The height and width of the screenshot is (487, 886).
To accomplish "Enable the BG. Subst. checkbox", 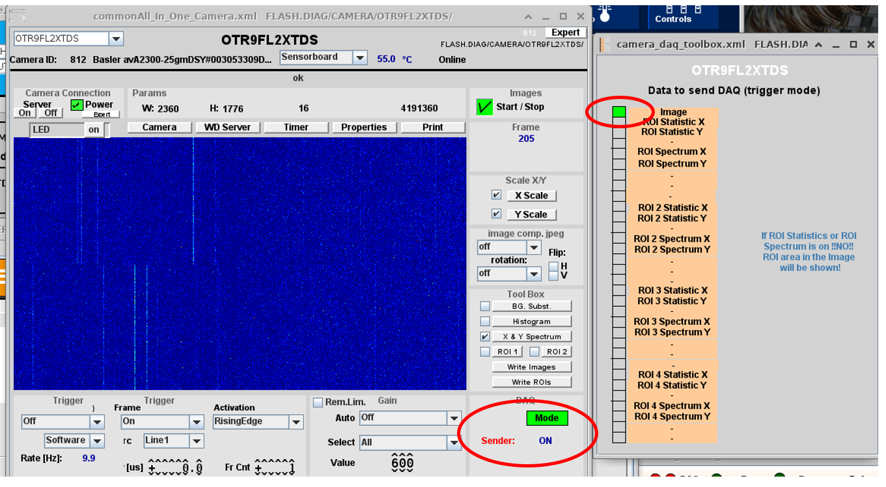I will (485, 306).
